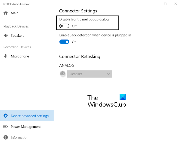181x143 pixels.
Task: Click the Speakers speaker icon
Action: tap(5, 36)
